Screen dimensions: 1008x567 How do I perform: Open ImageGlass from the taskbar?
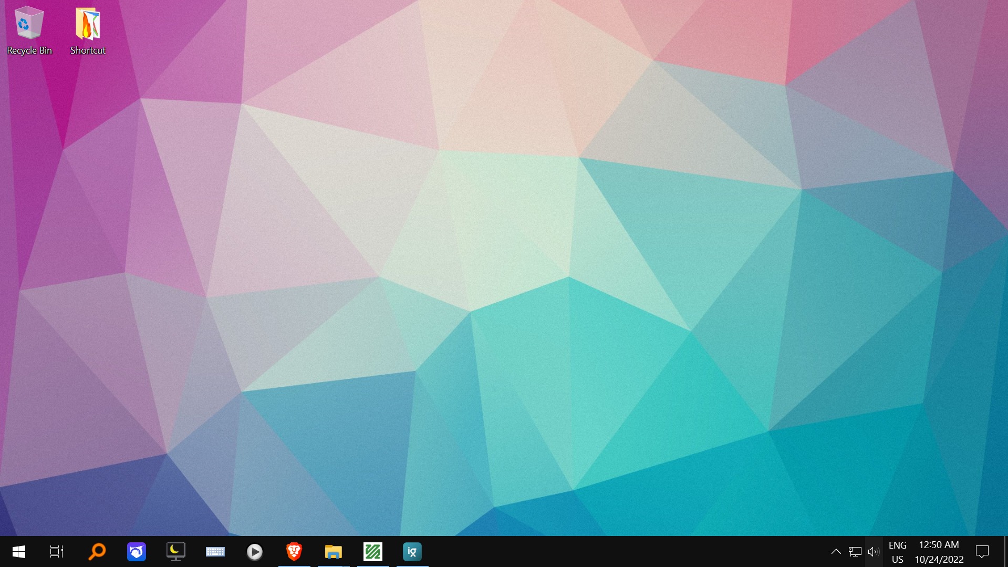412,552
